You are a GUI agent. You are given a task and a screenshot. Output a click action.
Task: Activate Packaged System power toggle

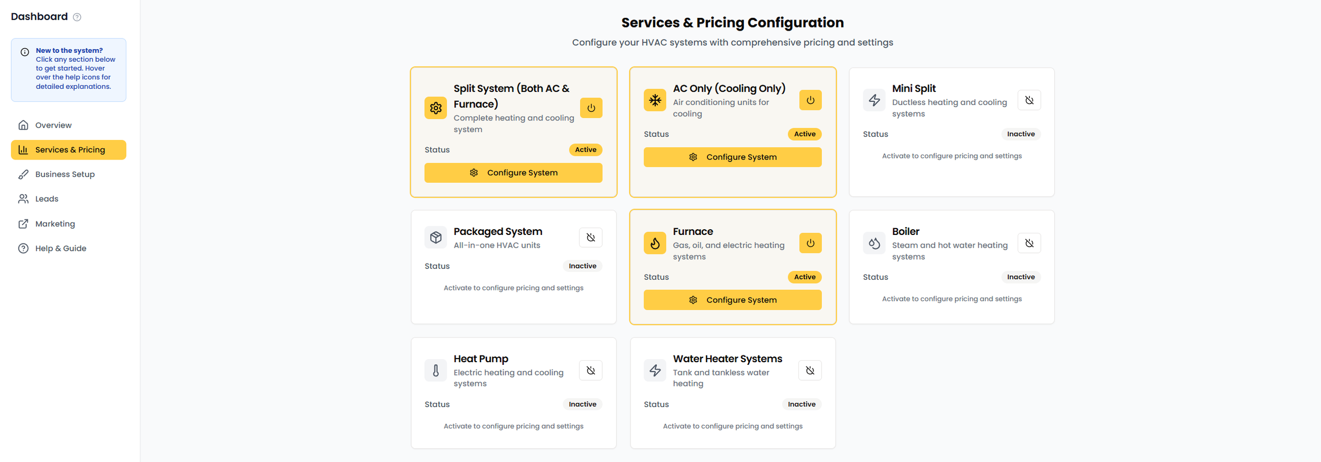(590, 238)
